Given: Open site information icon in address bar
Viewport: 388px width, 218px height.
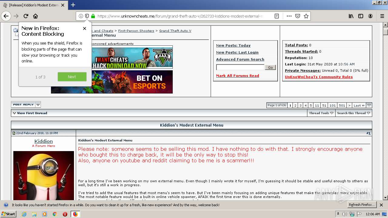Looking at the screenshot, I should (x=81, y=16).
